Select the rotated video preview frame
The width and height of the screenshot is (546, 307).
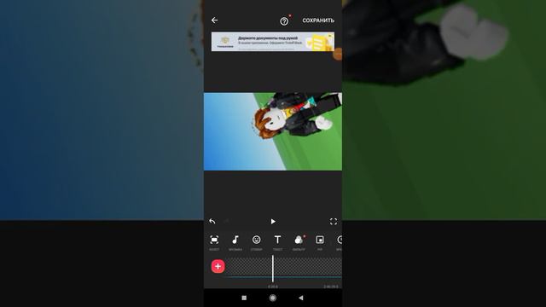[273, 131]
